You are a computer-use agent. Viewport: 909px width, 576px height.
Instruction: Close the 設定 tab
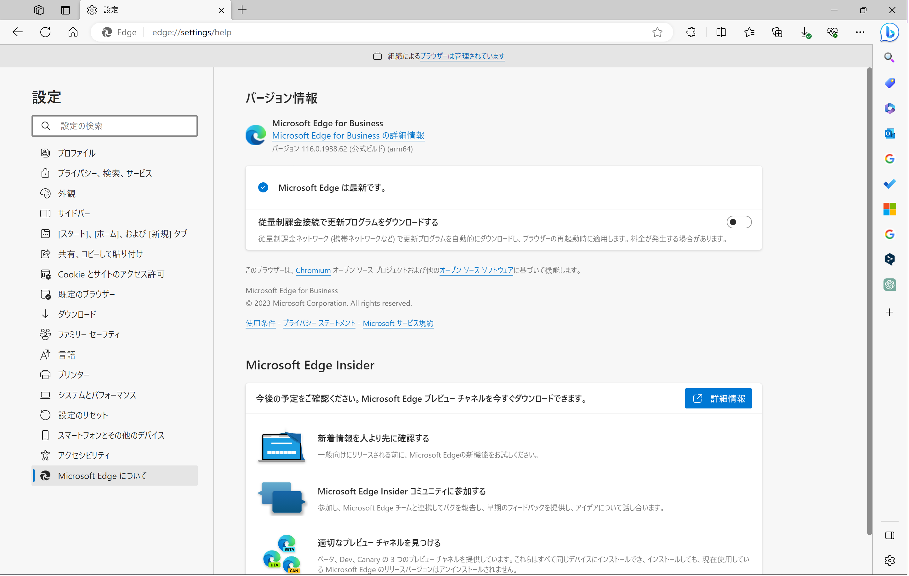tap(221, 10)
